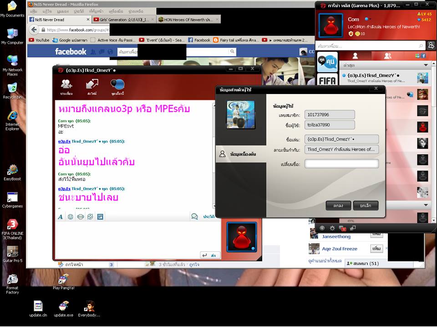Screen dimensions: 437x327
Task: Open Garena status dropdown next to Com
Action: tap(368, 19)
